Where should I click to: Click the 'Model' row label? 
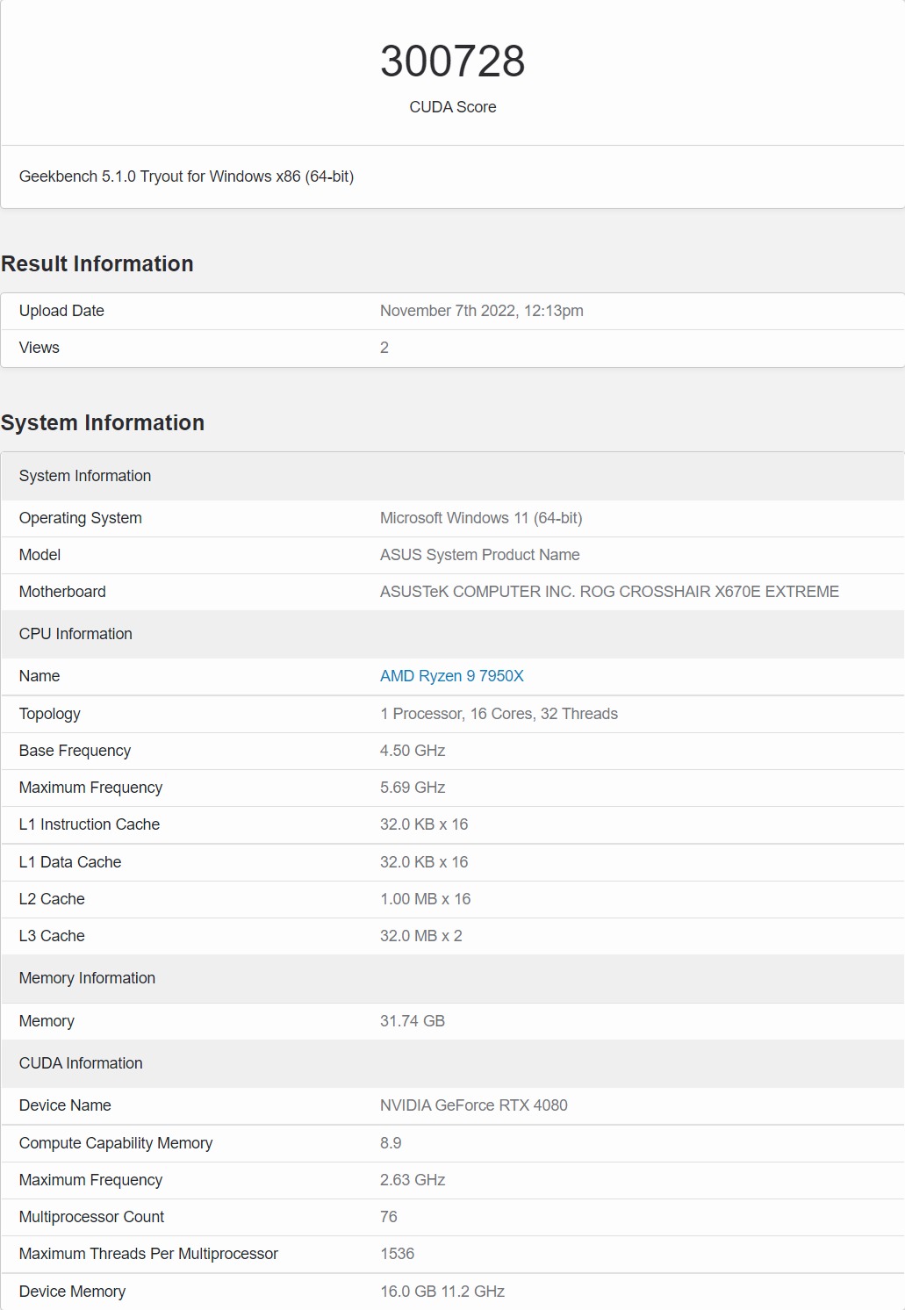[40, 555]
